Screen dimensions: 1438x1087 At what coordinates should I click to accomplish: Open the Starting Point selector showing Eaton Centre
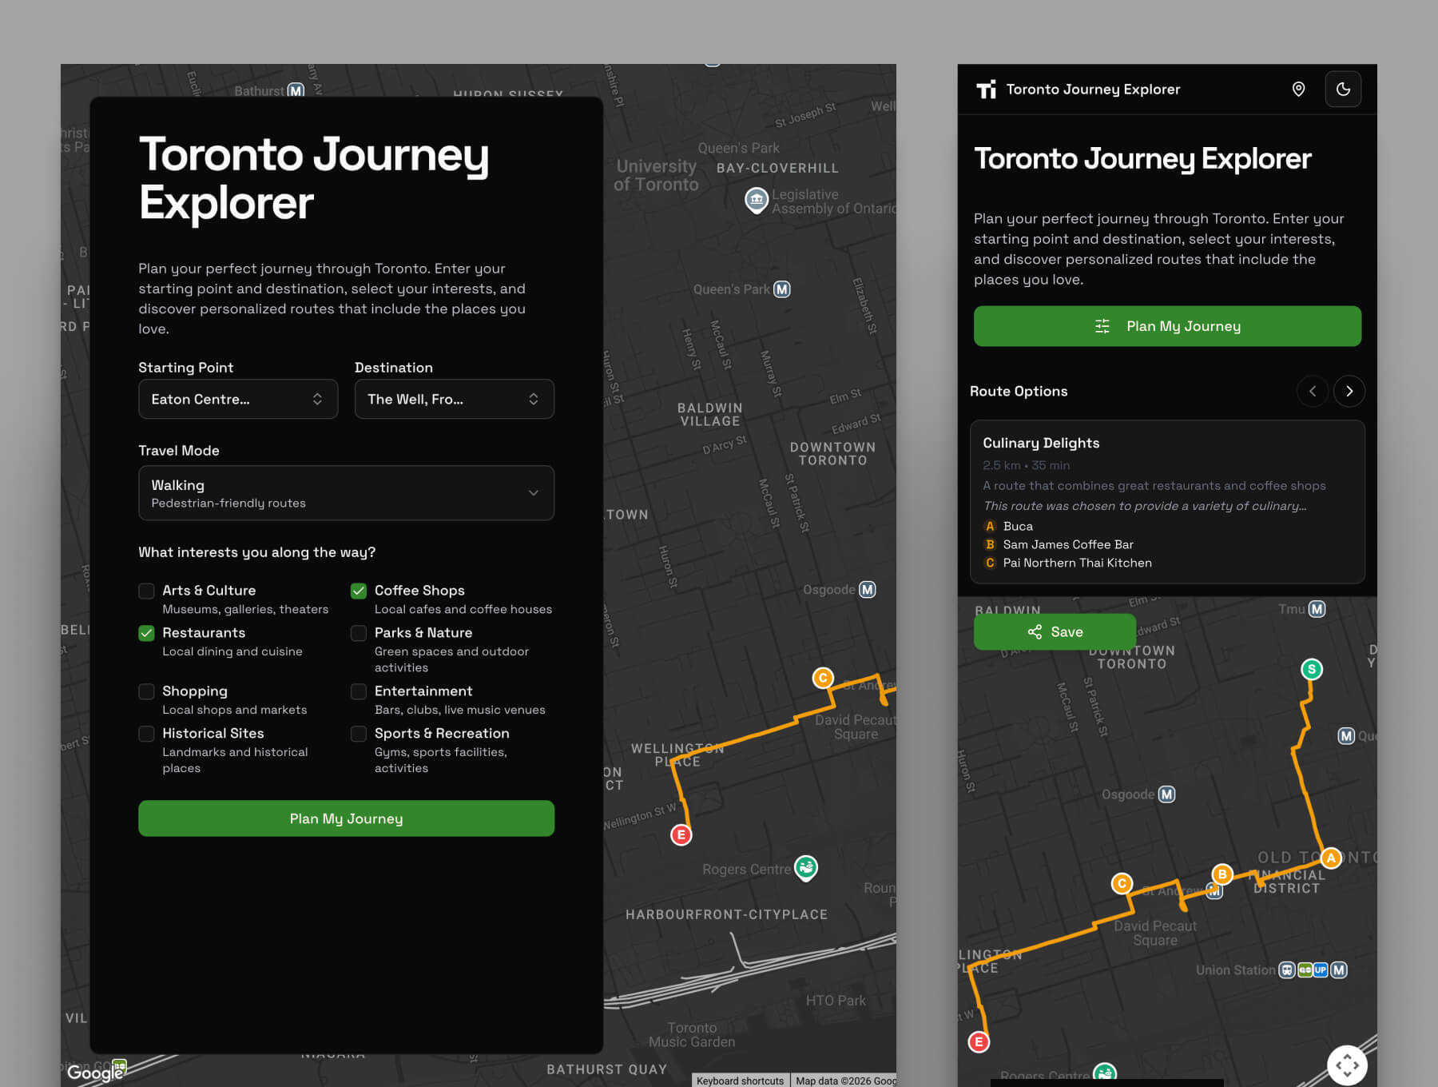coord(237,399)
